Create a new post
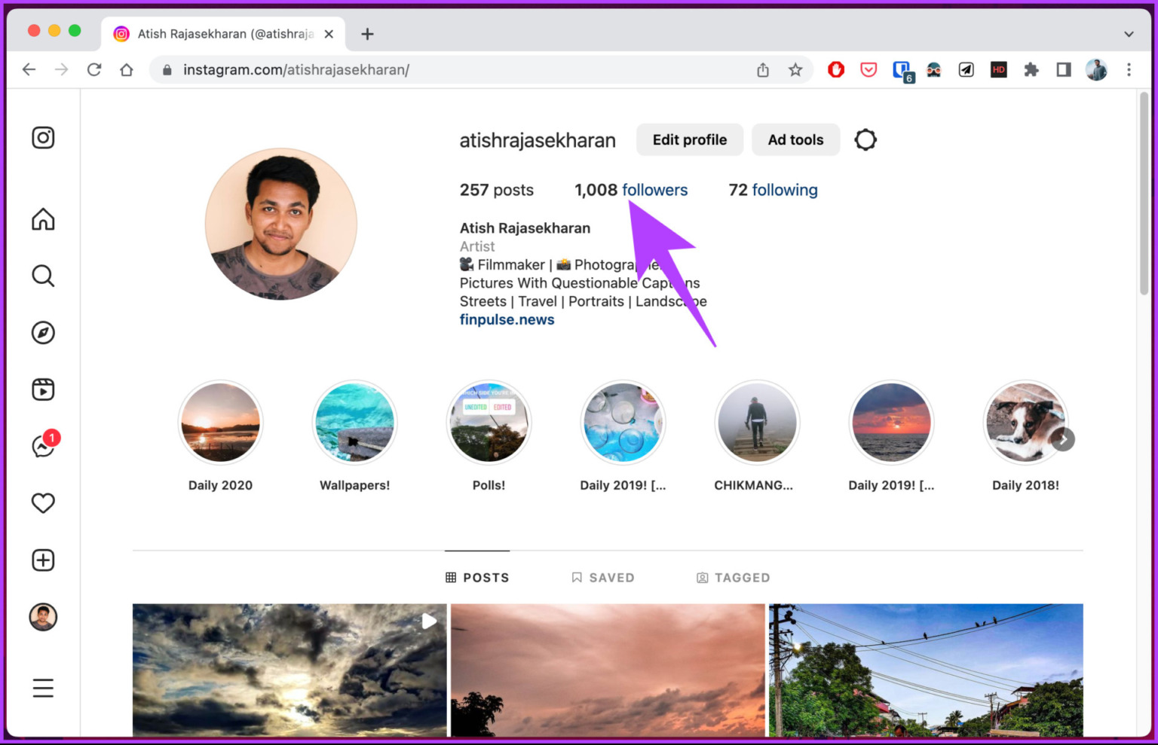The height and width of the screenshot is (745, 1158). pos(43,560)
